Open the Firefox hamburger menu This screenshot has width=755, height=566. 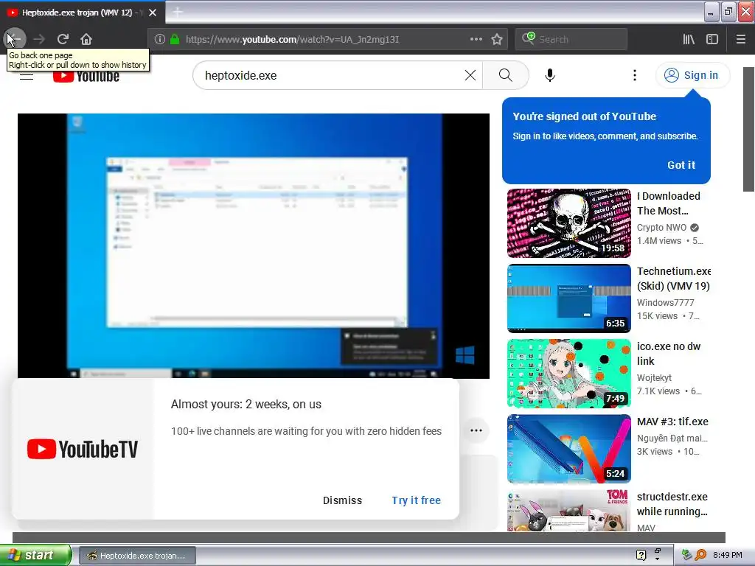pyautogui.click(x=741, y=39)
